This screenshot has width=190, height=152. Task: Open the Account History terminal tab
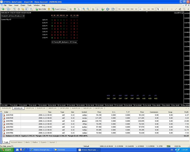(17, 142)
